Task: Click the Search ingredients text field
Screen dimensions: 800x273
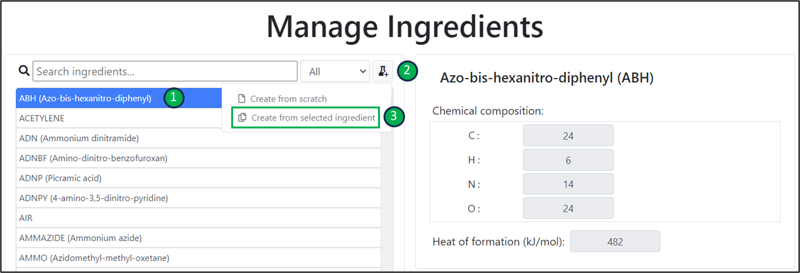Action: click(165, 72)
